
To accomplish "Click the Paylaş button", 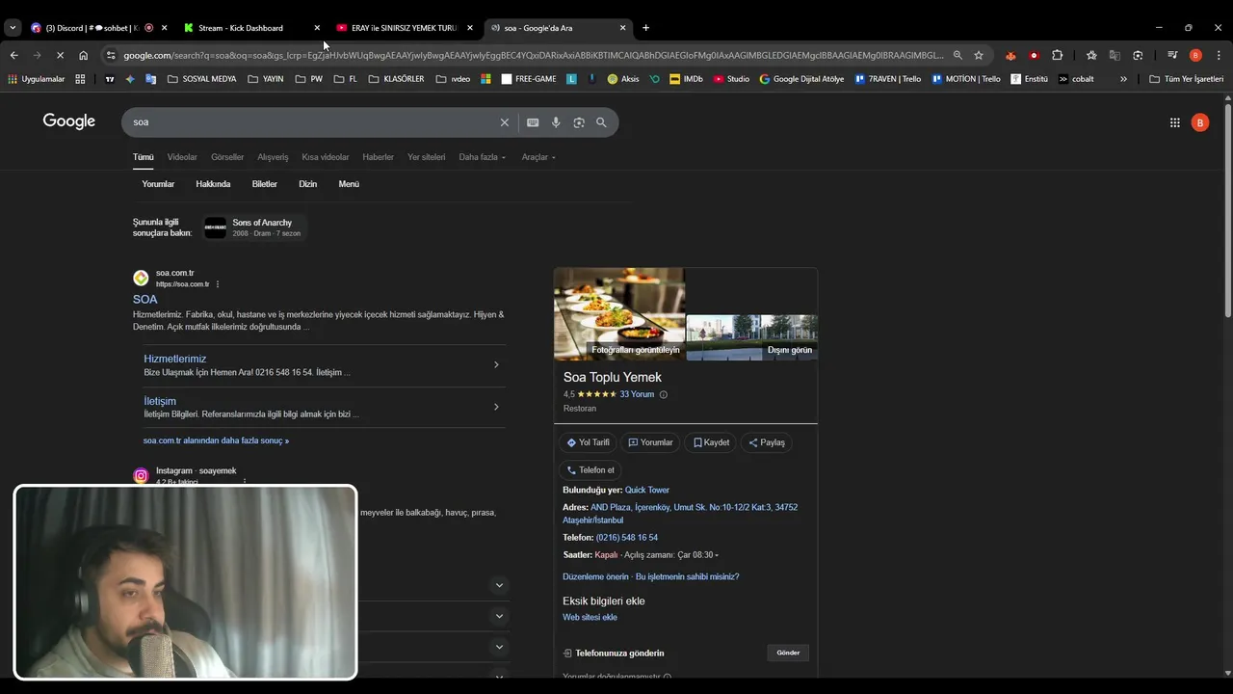I will [767, 442].
